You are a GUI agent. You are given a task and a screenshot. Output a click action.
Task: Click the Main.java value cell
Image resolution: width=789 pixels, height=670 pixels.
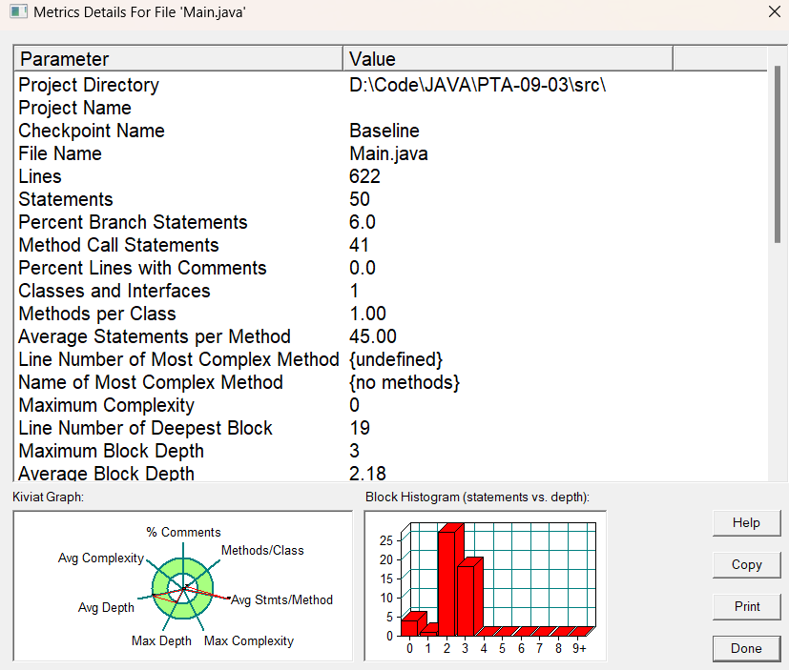point(388,153)
